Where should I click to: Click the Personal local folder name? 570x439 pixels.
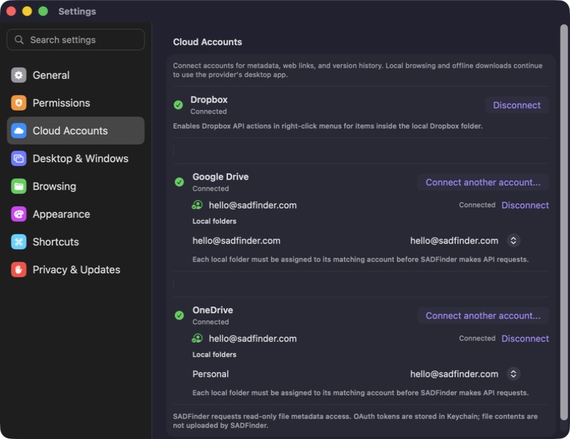click(211, 374)
